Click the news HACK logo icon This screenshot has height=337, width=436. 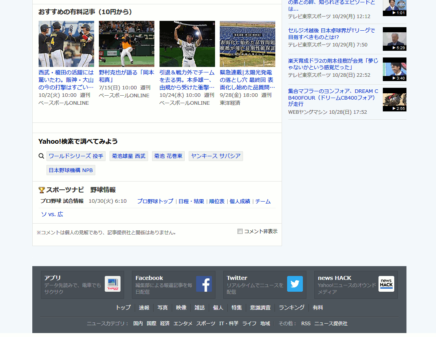pos(386,284)
